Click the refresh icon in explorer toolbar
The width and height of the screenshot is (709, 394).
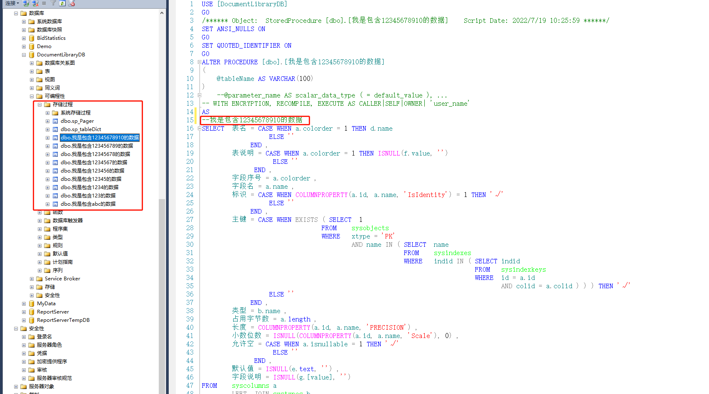(x=62, y=3)
